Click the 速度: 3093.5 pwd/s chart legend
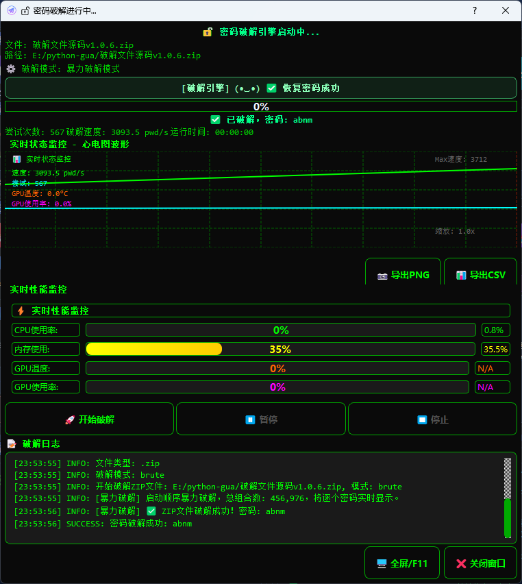Screen dimensions: 522x584 (48, 173)
